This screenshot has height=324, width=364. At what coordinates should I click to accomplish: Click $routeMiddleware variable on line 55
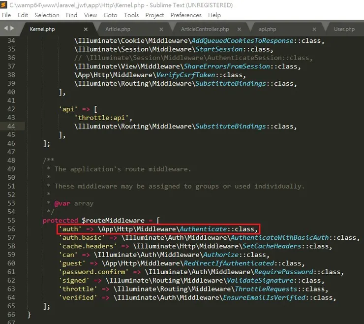tap(113, 220)
